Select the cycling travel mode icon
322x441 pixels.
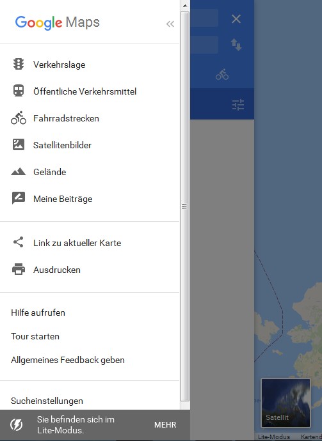pyautogui.click(x=222, y=74)
